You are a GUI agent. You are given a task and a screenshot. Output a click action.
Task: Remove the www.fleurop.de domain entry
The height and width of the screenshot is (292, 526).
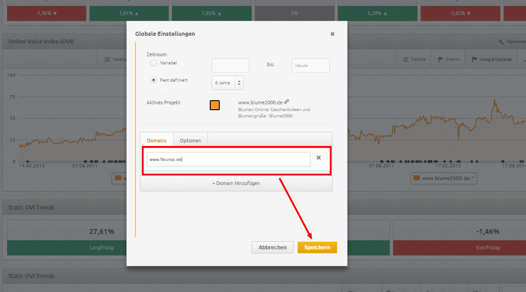(x=318, y=158)
